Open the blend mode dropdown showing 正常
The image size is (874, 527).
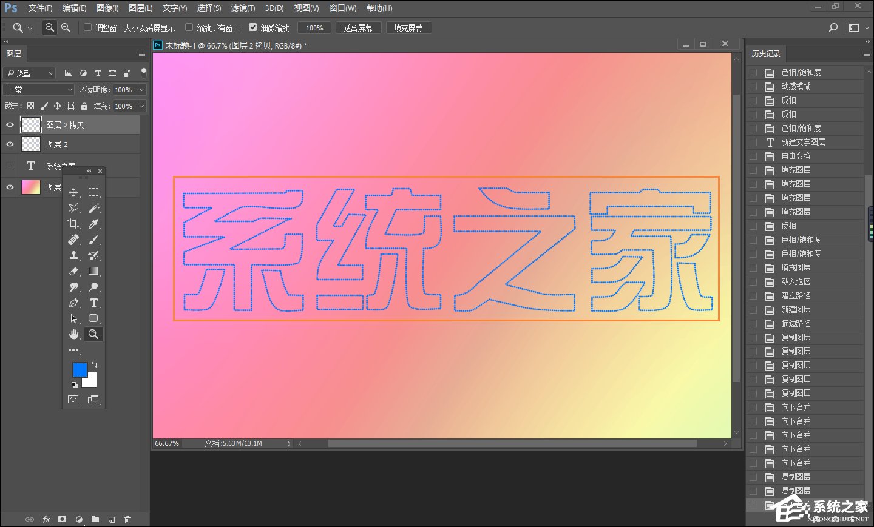38,89
